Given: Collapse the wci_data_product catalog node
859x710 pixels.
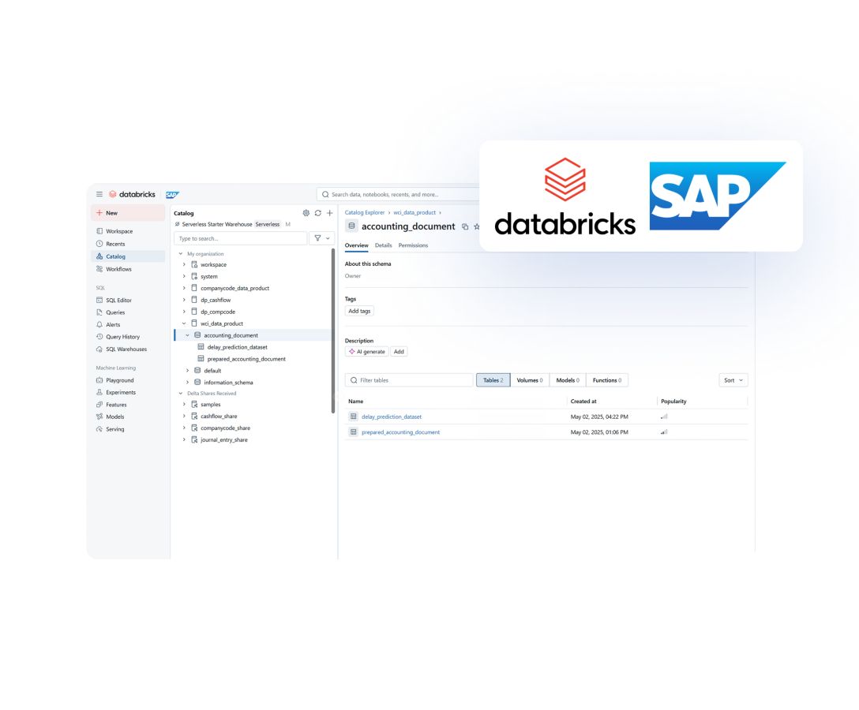Looking at the screenshot, I should (184, 323).
